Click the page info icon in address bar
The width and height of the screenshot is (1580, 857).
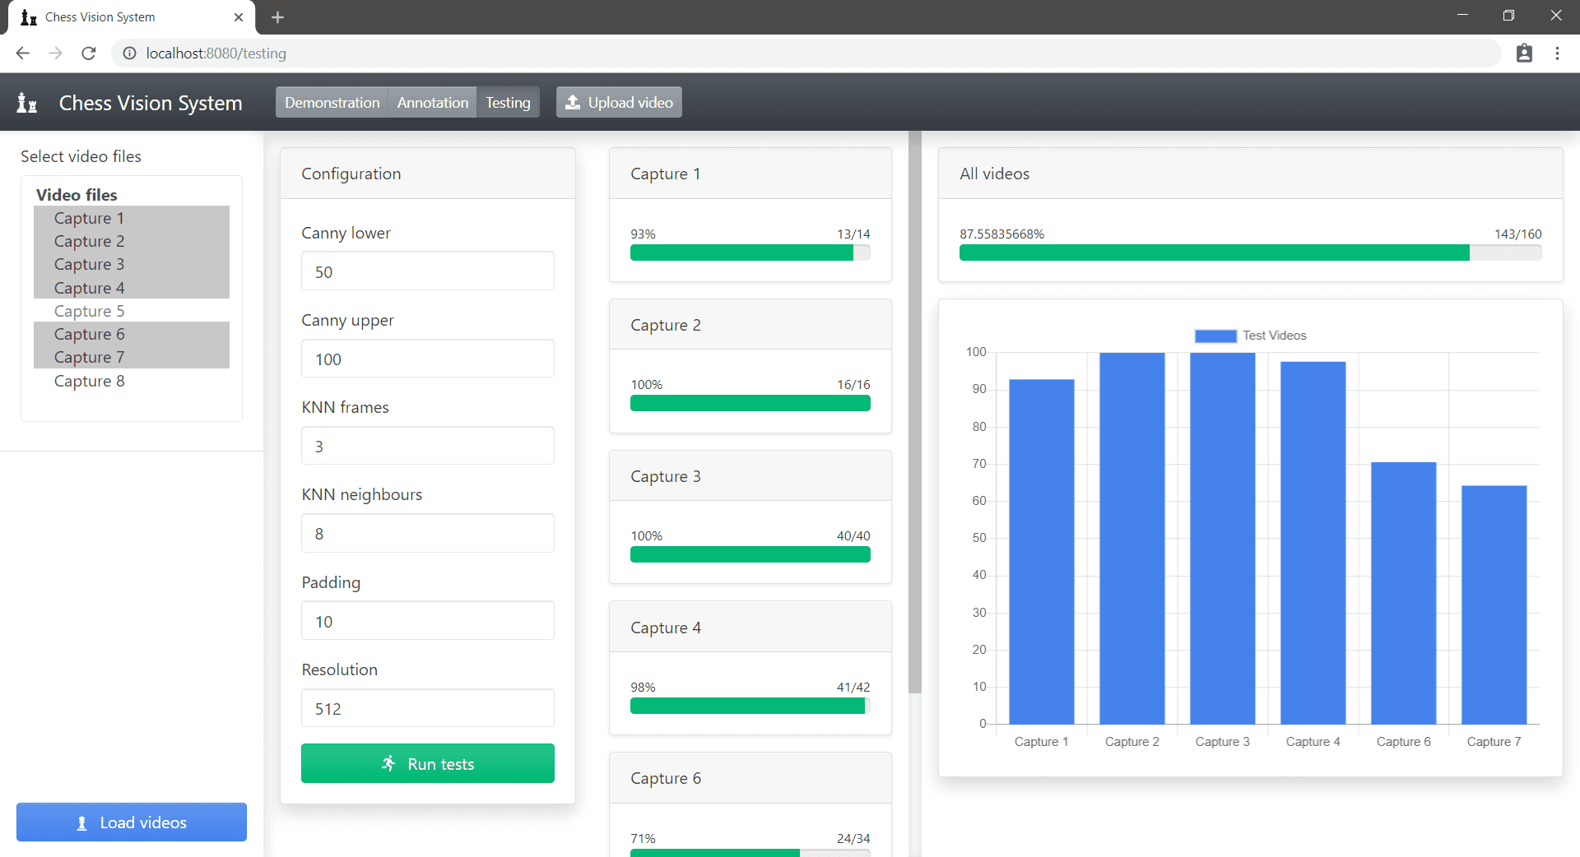point(129,53)
